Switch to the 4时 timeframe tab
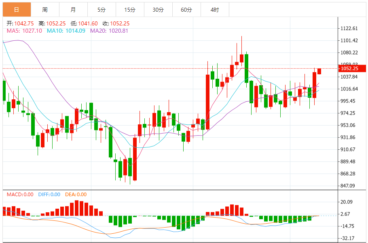368x243 pixels. [215, 10]
